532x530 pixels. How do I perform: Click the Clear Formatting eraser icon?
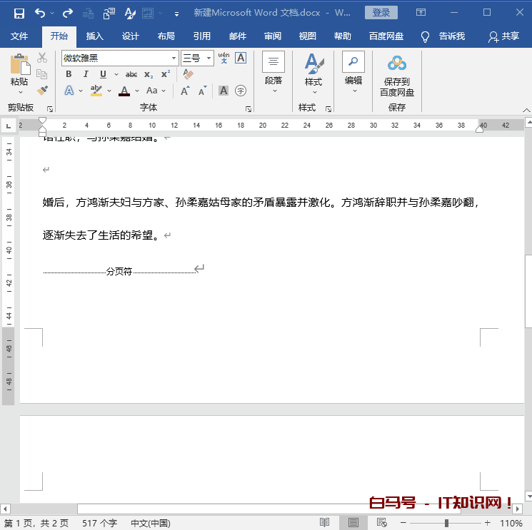pyautogui.click(x=189, y=74)
